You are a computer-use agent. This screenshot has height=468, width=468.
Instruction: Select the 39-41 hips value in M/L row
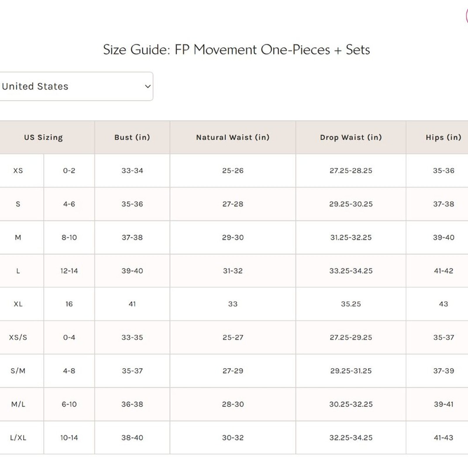tap(443, 404)
